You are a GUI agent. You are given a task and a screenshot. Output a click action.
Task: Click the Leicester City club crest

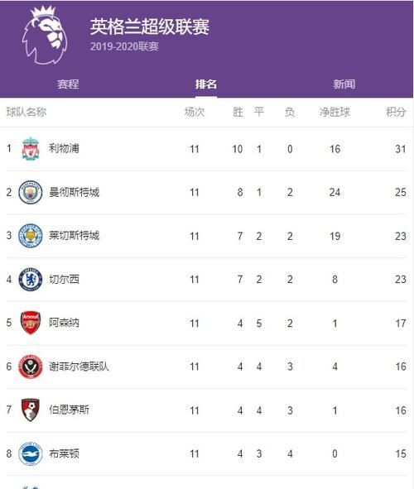(x=31, y=236)
